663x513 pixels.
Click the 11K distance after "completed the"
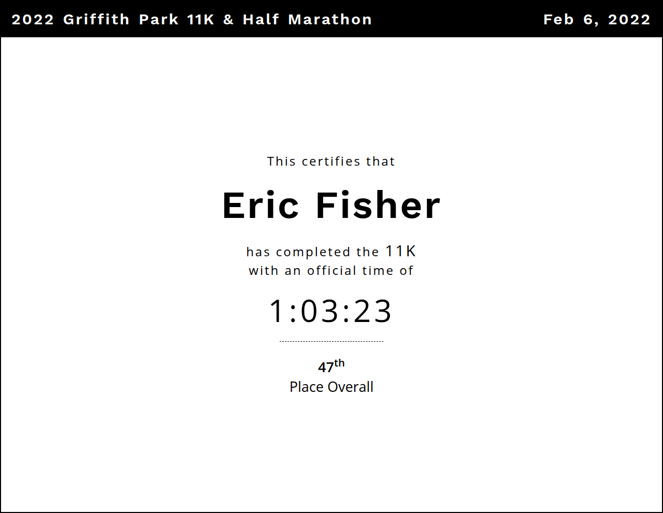click(401, 252)
